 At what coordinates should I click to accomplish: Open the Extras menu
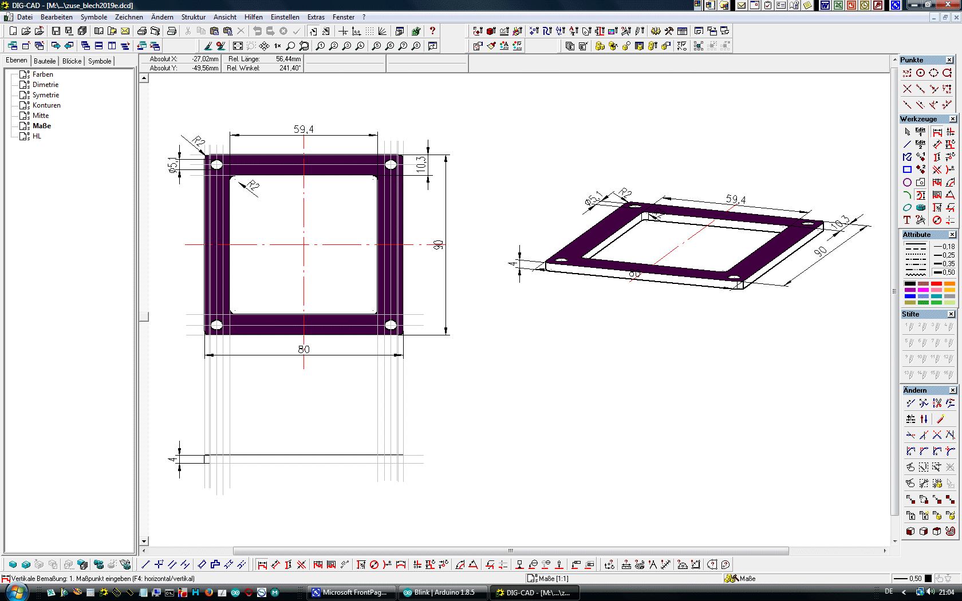pos(316,17)
